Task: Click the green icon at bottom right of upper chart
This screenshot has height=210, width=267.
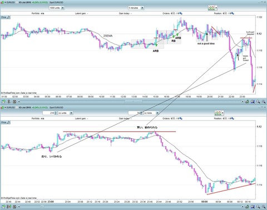Action: 247,102
